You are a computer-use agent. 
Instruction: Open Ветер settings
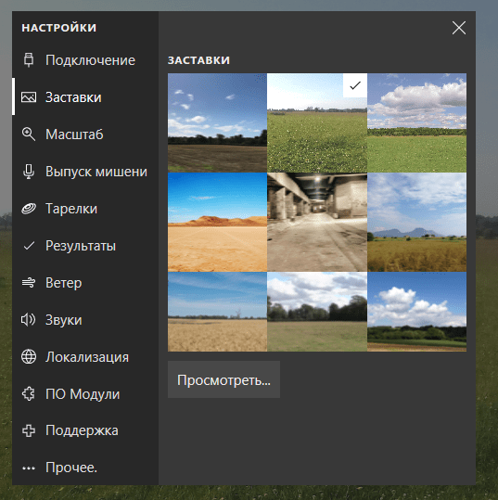(85, 283)
